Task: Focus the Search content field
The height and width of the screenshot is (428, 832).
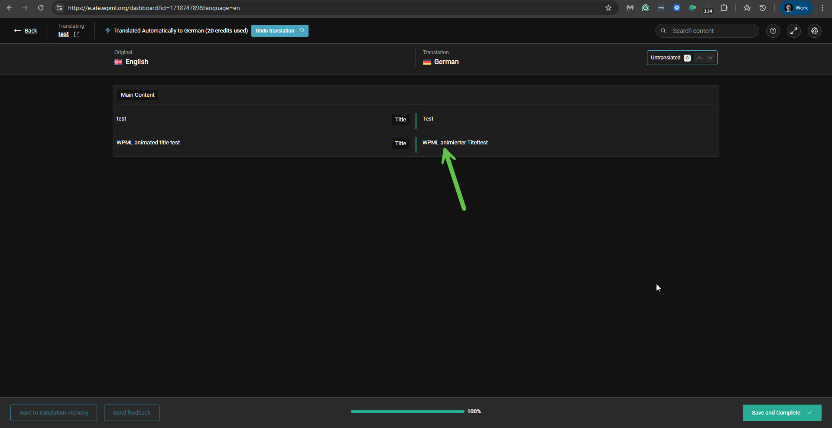Action: point(711,31)
